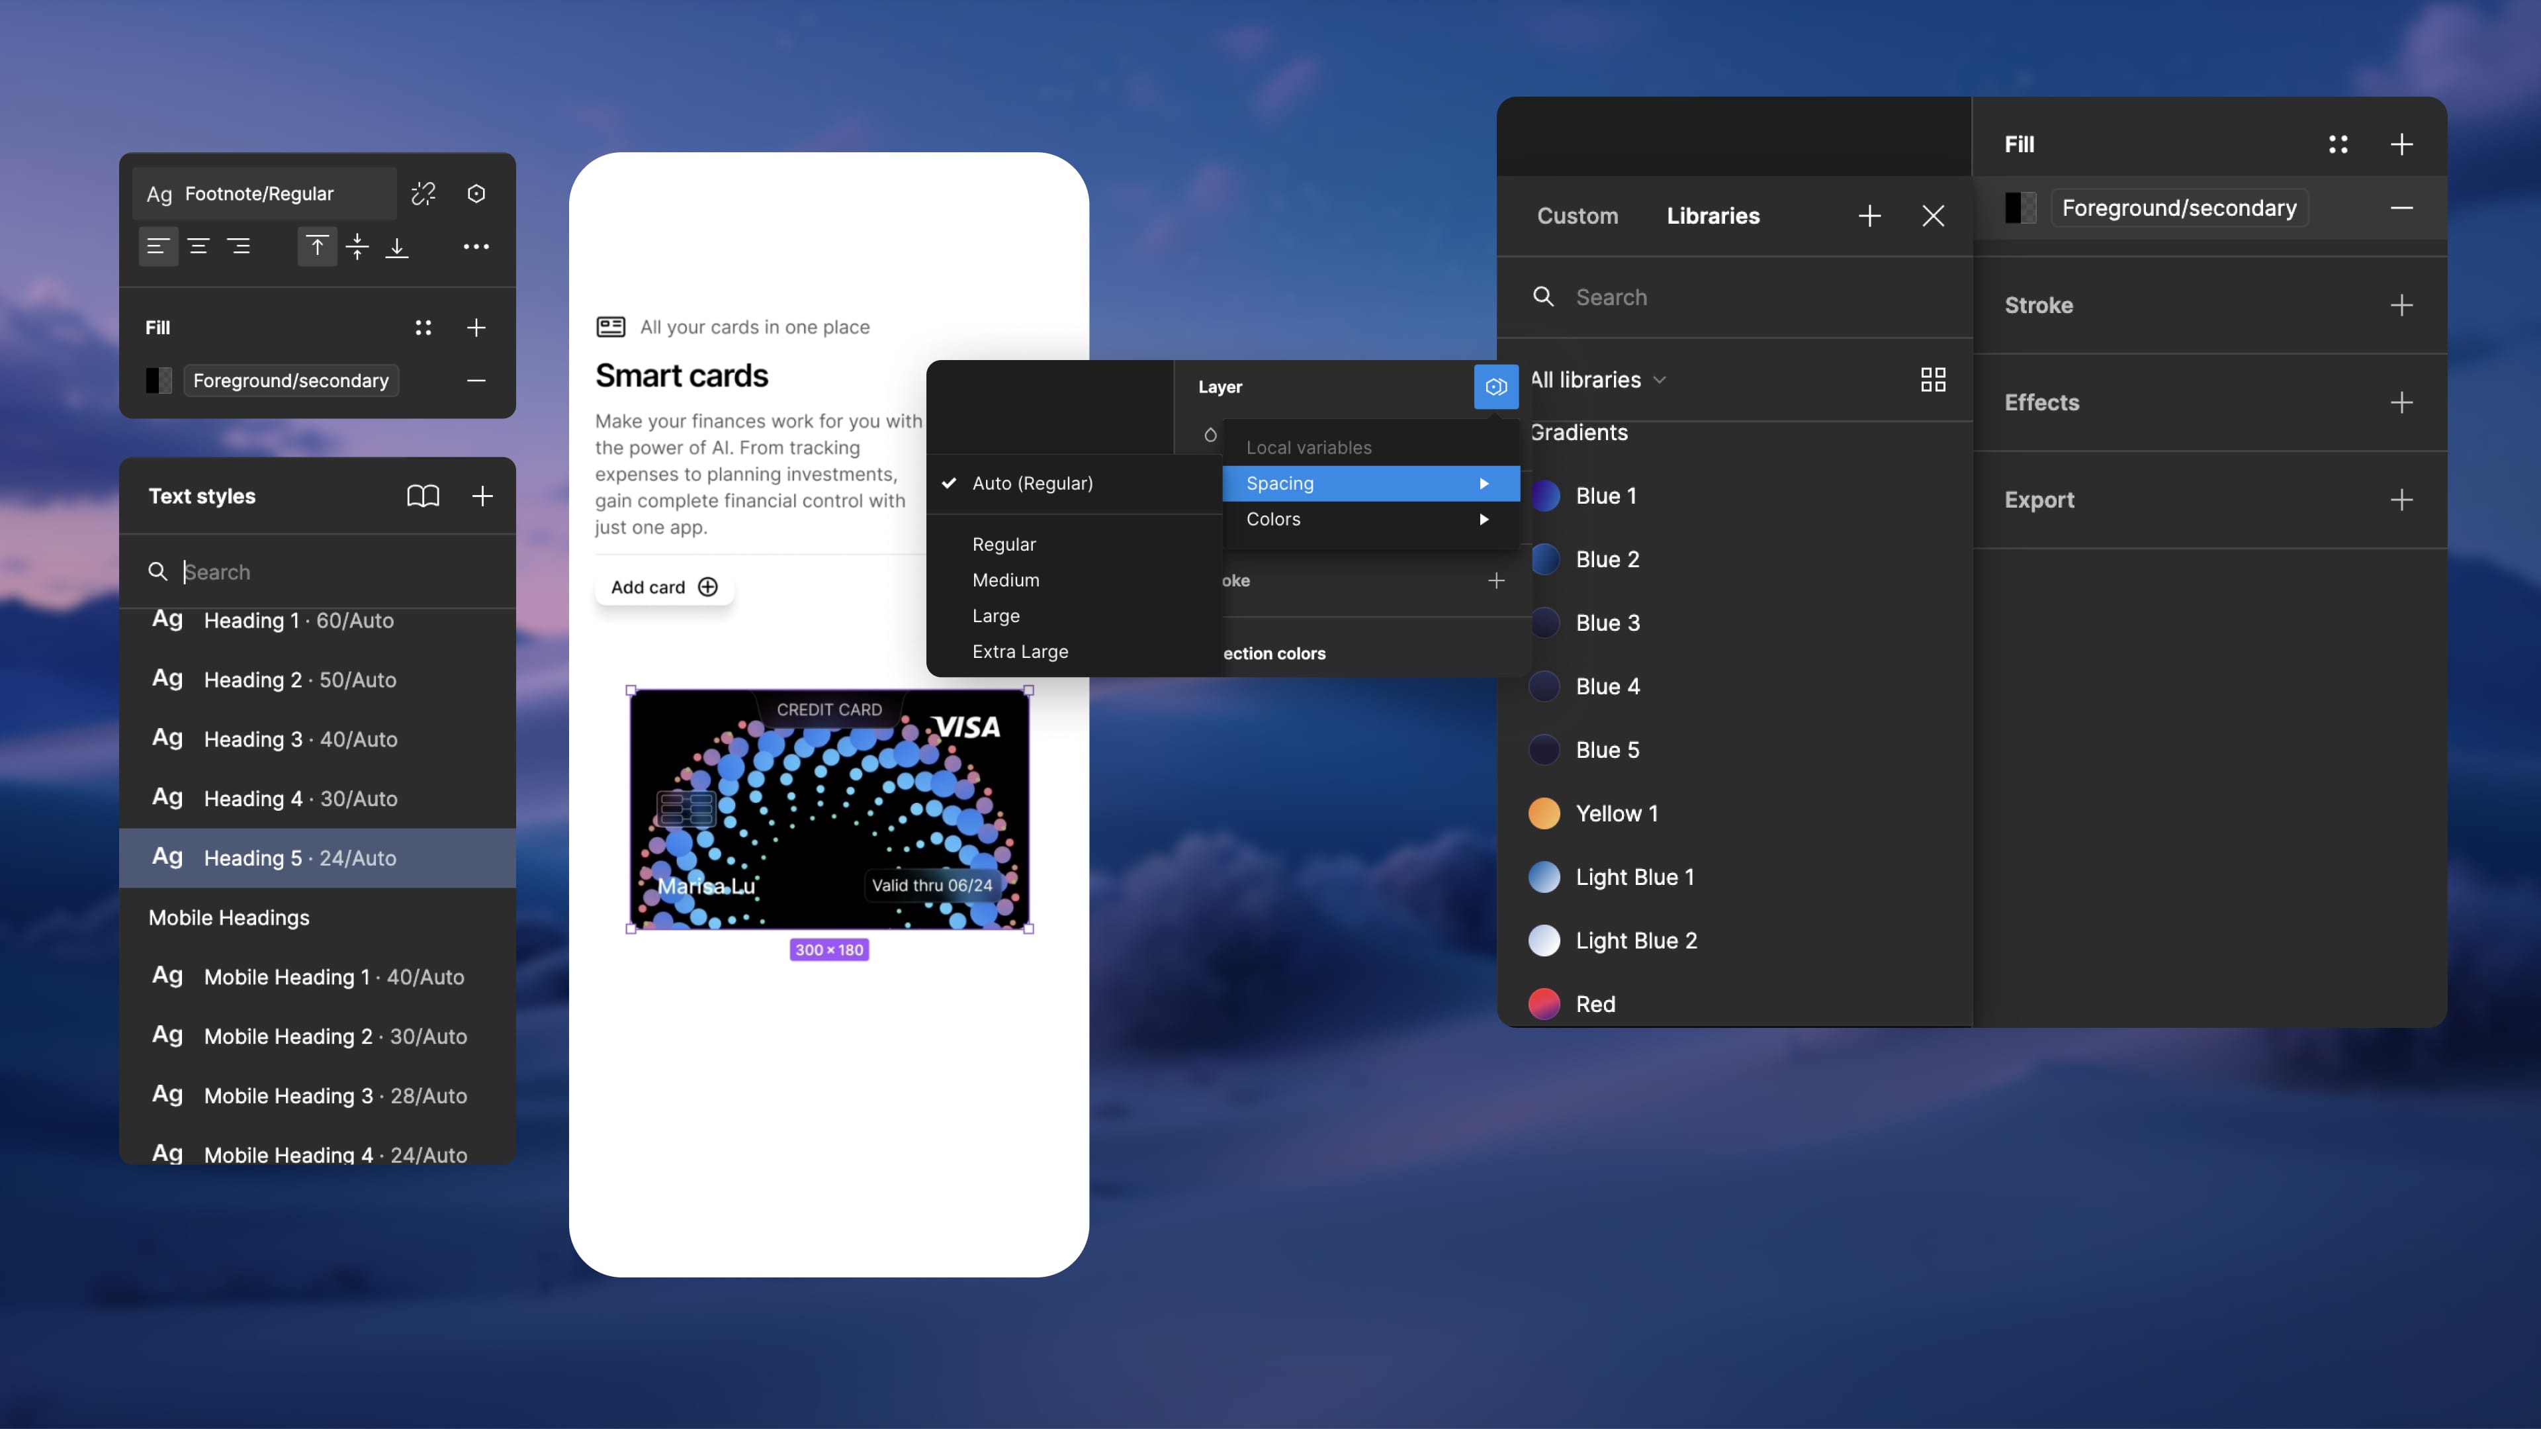This screenshot has height=1429, width=2541.
Task: Switch to the Custom tab
Action: tap(1578, 216)
